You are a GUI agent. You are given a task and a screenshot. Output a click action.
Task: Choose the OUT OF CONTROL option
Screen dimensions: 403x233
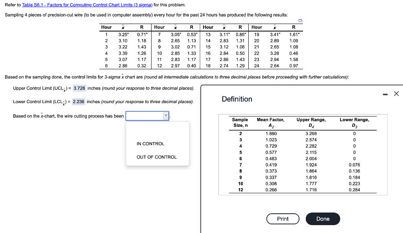click(157, 157)
